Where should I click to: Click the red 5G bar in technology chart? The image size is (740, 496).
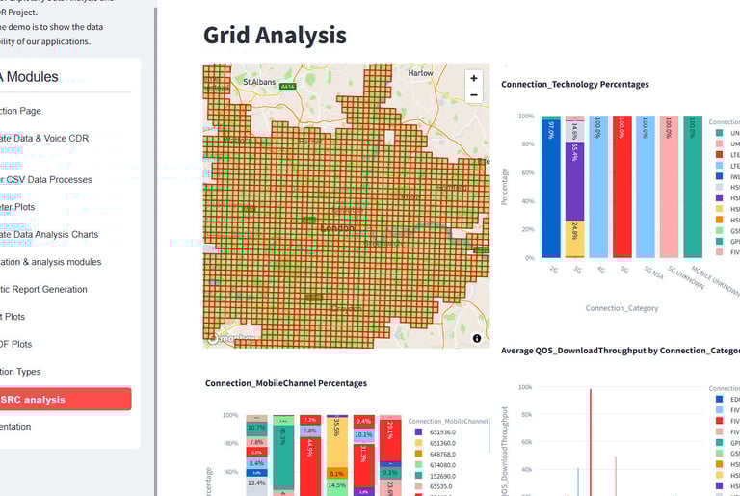point(622,187)
